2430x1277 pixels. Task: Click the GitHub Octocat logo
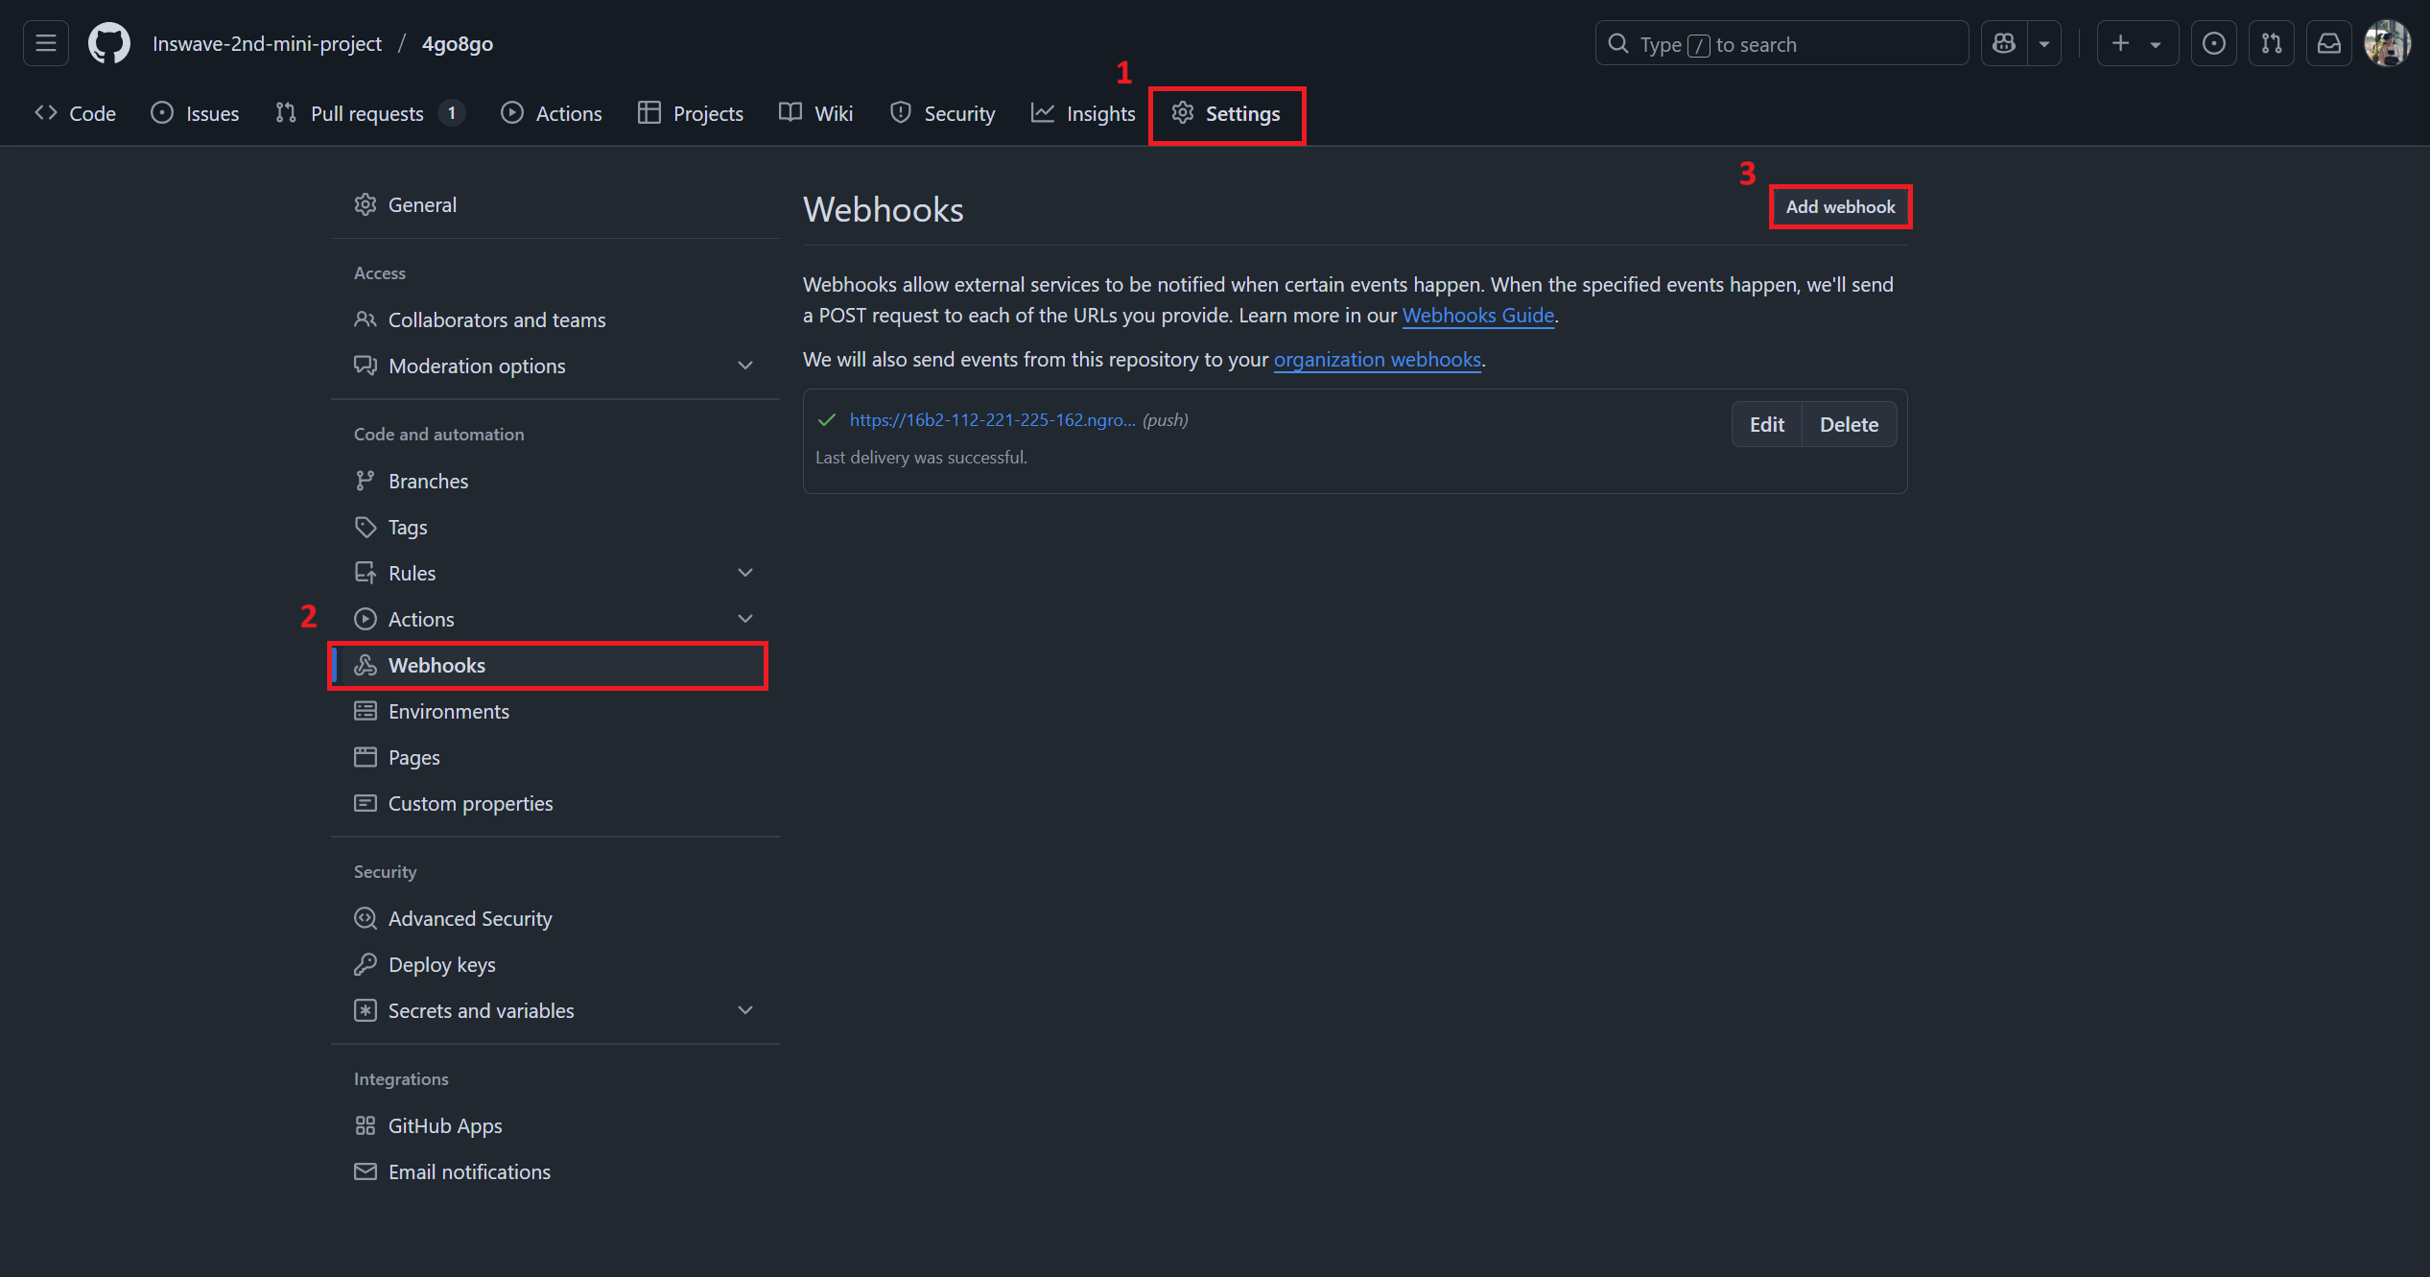click(x=108, y=43)
